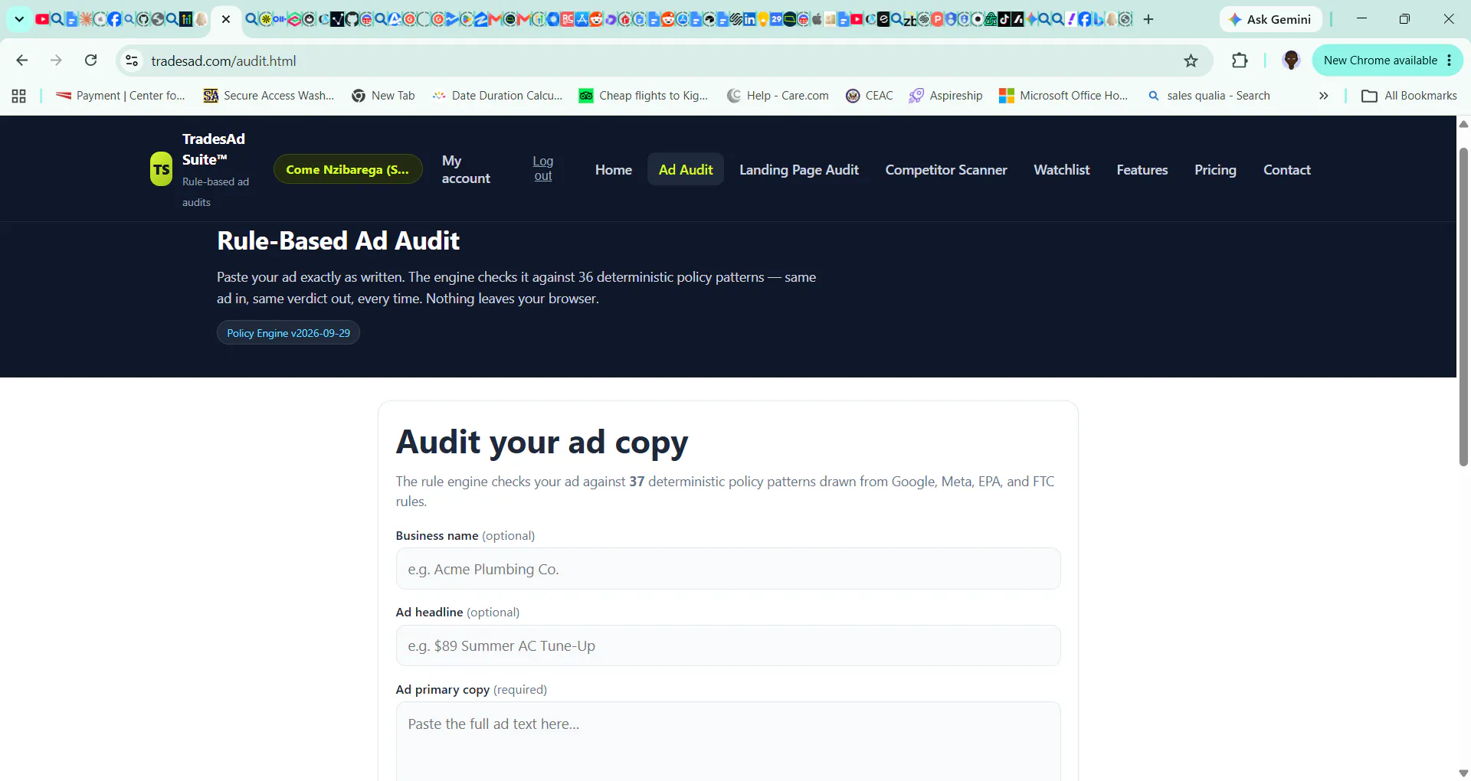The image size is (1471, 781).
Task: Select the Ad Audit nav item
Action: (x=686, y=169)
